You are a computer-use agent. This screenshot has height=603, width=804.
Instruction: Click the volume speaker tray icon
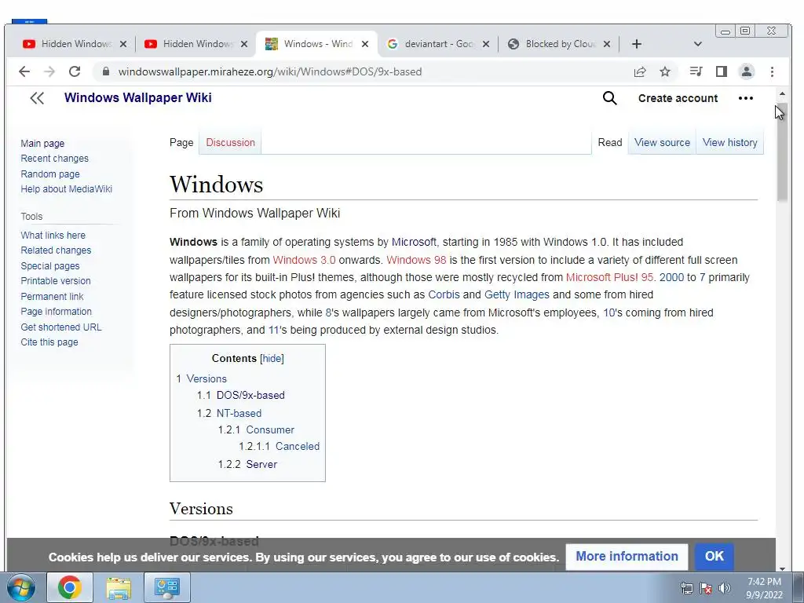coord(724,588)
